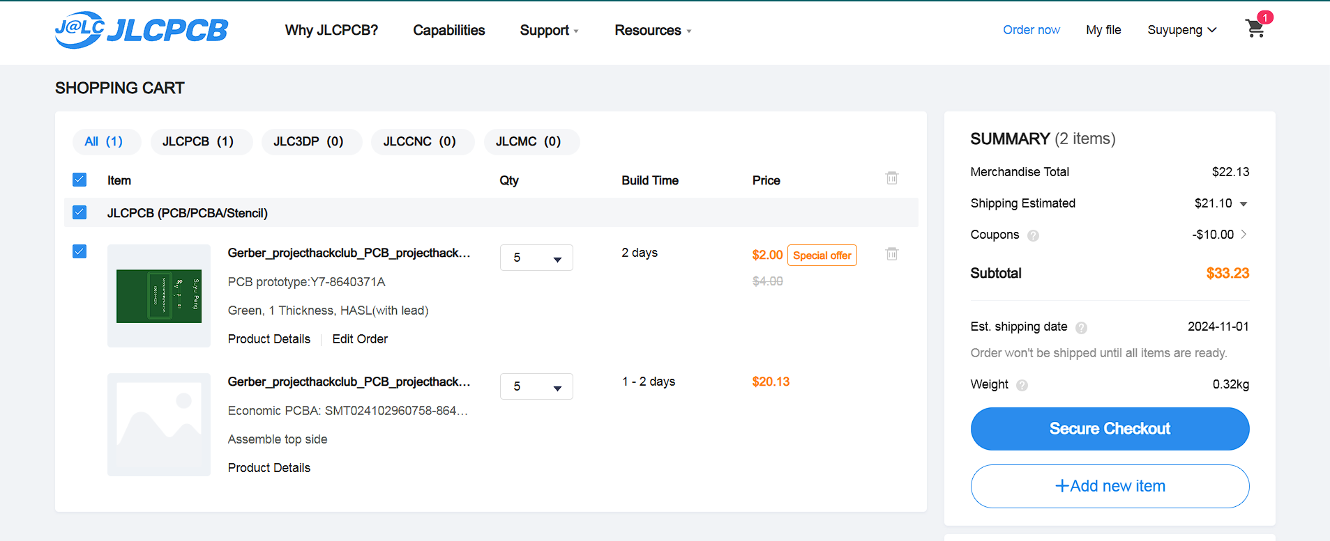Click the 2024-11-01 shipping date
Viewport: 1330px width, 541px height.
[x=1218, y=327]
